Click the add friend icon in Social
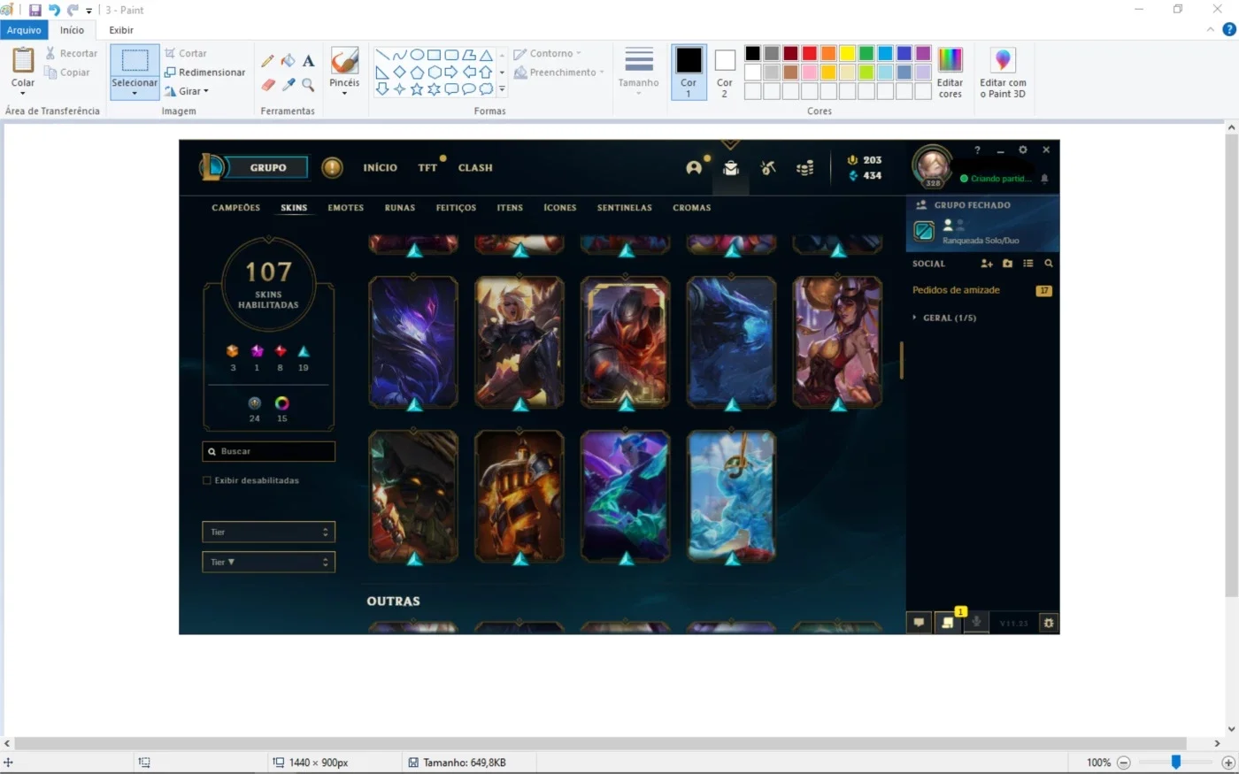The width and height of the screenshot is (1239, 774). tap(987, 264)
